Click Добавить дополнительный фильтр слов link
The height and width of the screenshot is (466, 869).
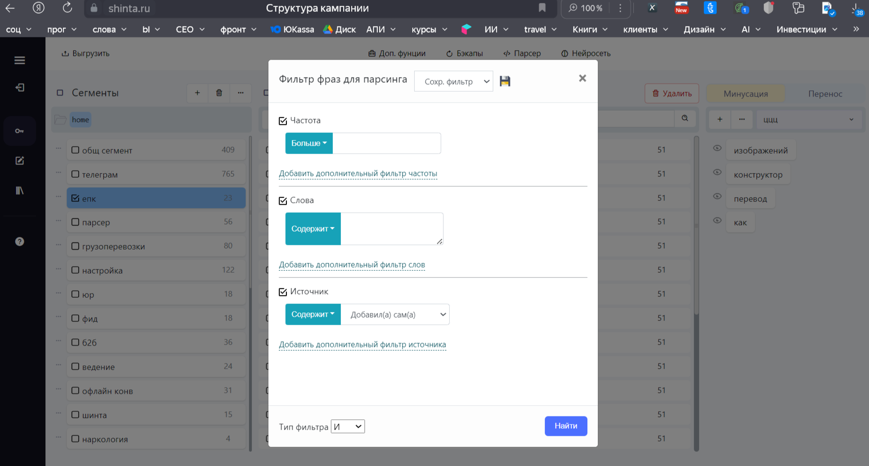pyautogui.click(x=352, y=265)
